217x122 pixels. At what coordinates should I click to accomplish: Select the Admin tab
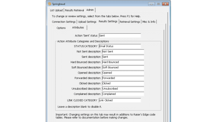pos(90,10)
